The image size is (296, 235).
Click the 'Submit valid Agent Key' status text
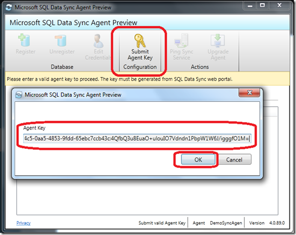click(x=162, y=223)
